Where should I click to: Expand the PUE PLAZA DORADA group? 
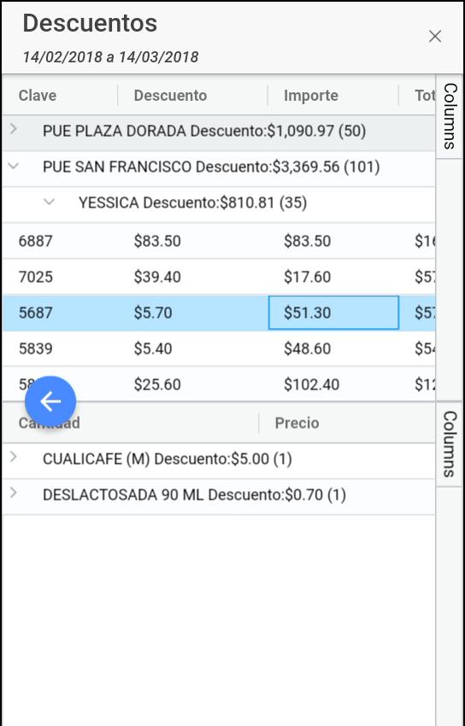coord(14,130)
